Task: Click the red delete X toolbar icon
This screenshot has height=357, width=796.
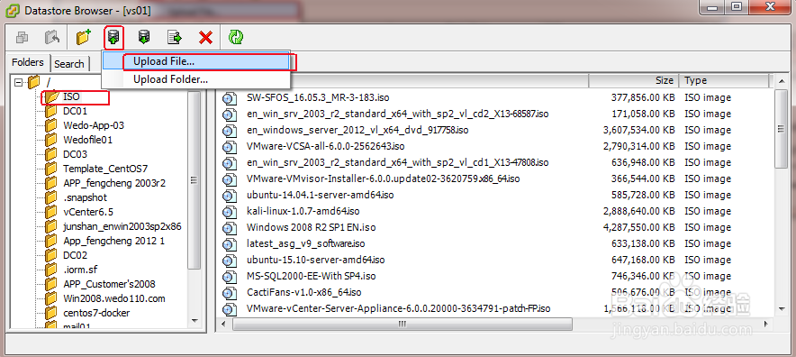Action: click(x=205, y=37)
